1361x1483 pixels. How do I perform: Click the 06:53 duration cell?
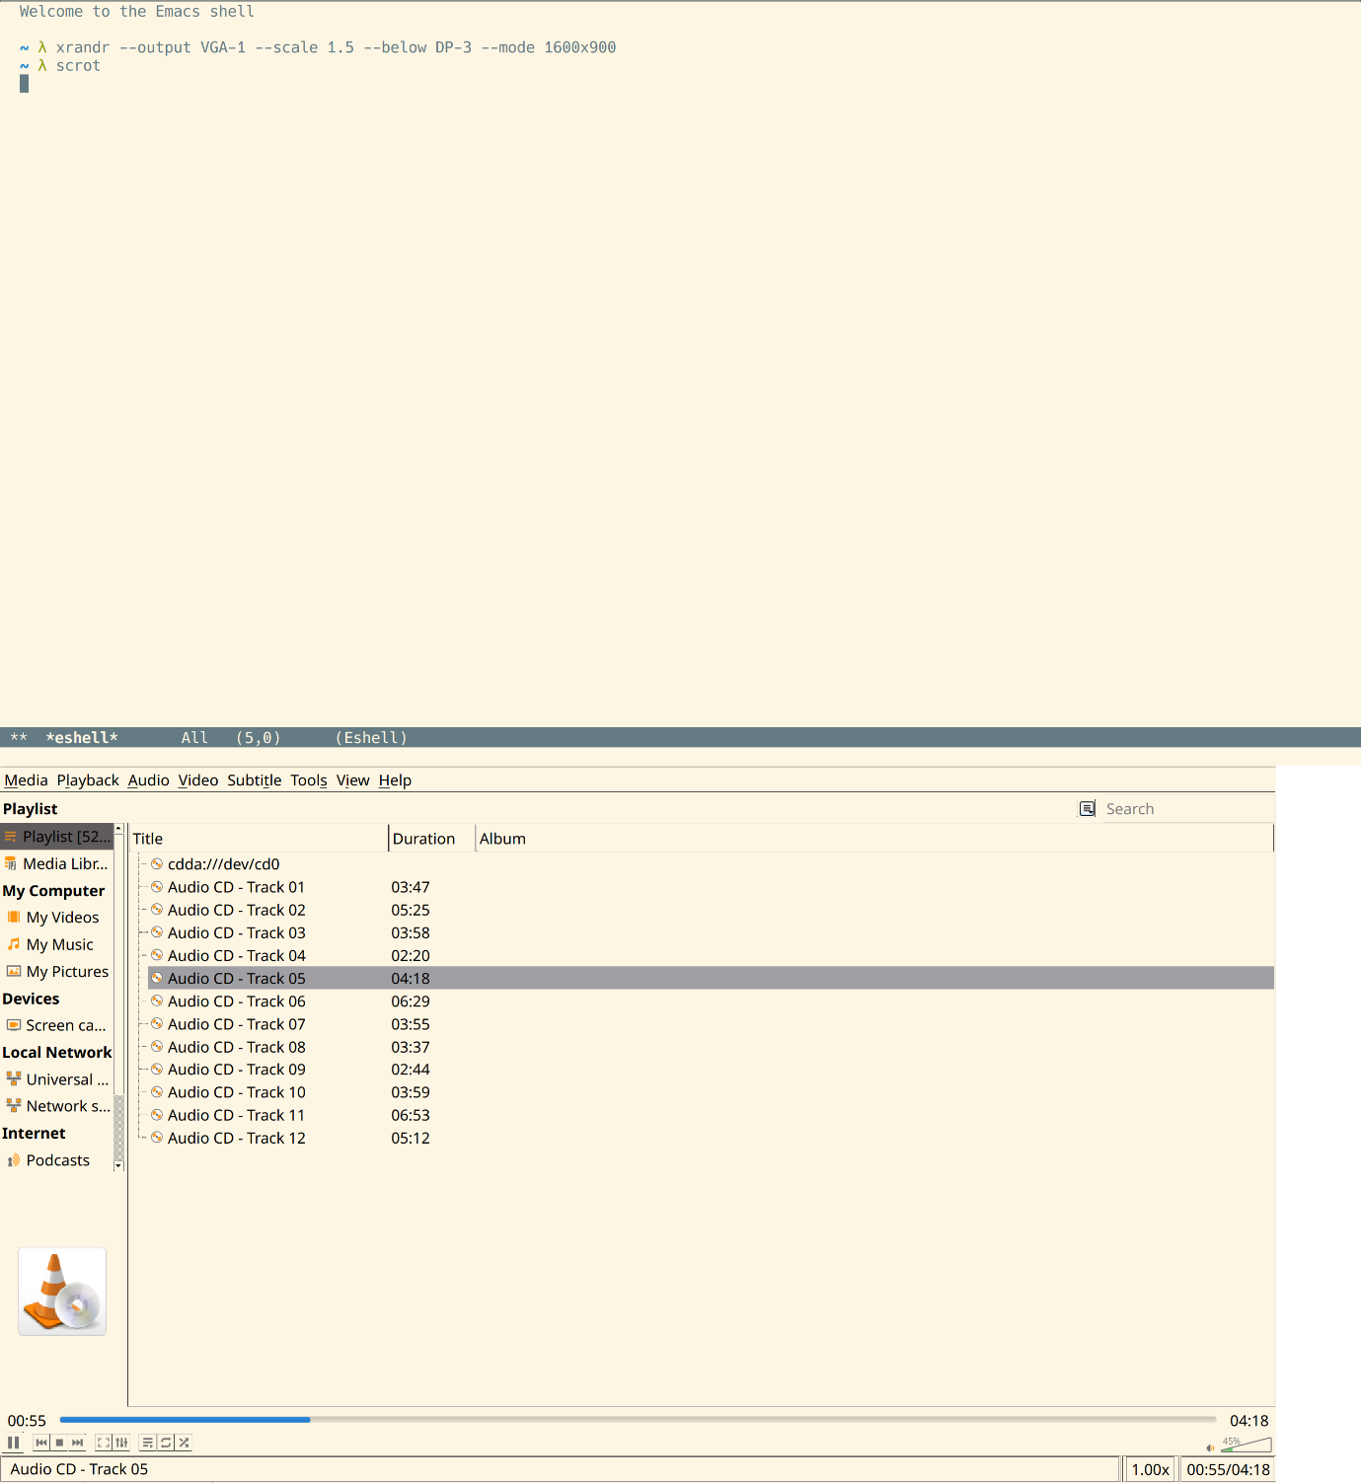pyautogui.click(x=411, y=1115)
